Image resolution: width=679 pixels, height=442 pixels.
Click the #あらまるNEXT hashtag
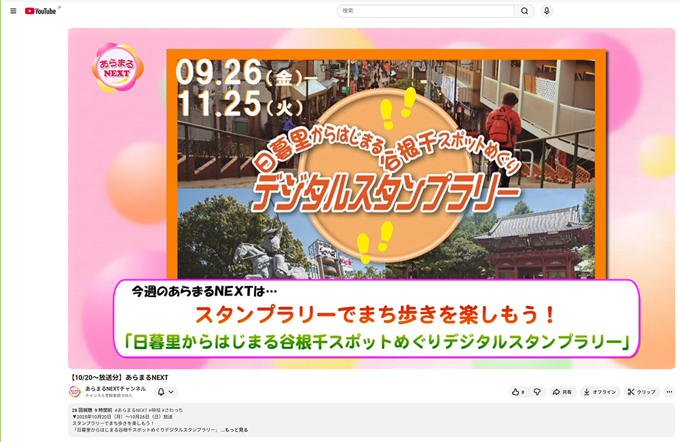click(130, 410)
